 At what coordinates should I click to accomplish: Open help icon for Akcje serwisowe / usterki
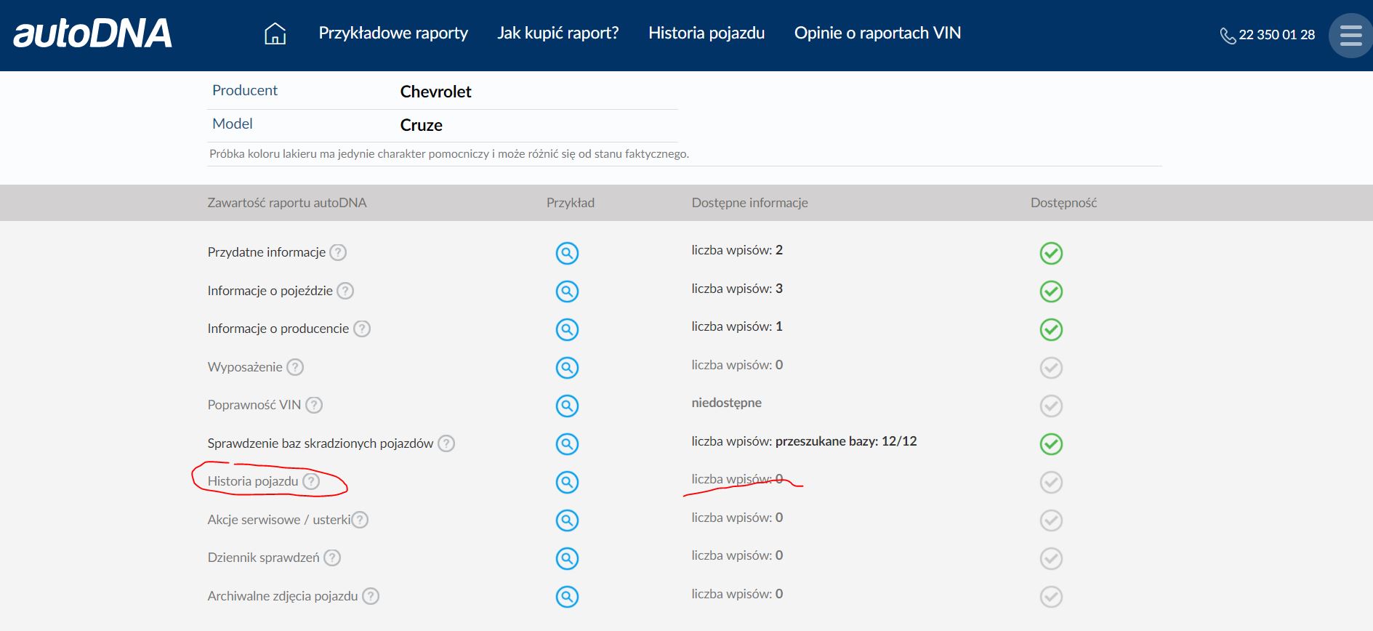pos(360,520)
